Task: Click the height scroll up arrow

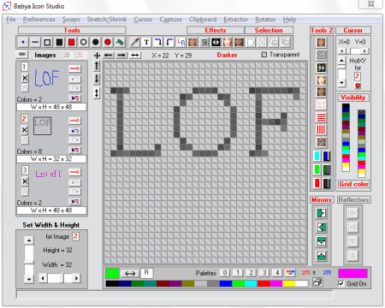Action: [29, 240]
